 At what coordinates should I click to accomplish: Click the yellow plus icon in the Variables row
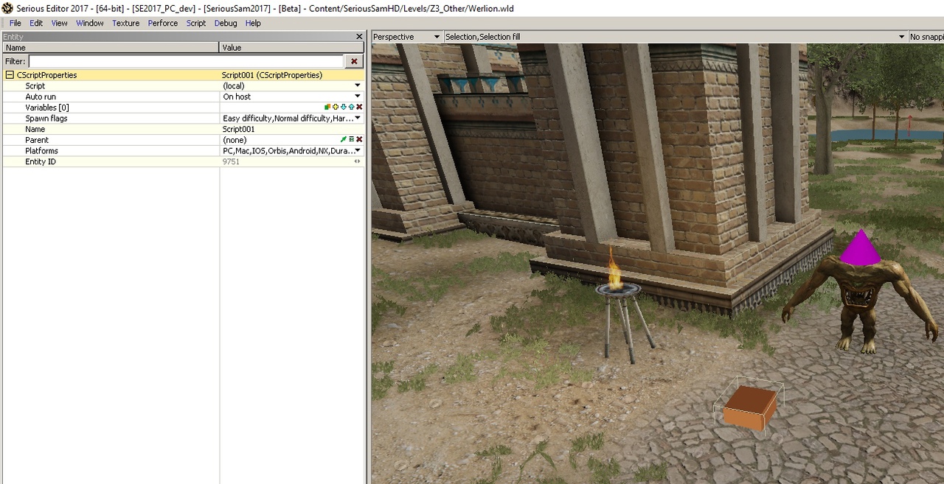(x=336, y=108)
